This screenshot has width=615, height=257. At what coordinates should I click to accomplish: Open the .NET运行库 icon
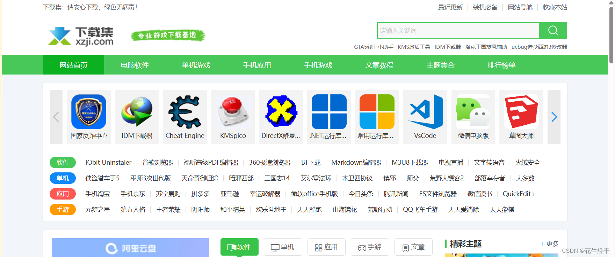pos(329,112)
